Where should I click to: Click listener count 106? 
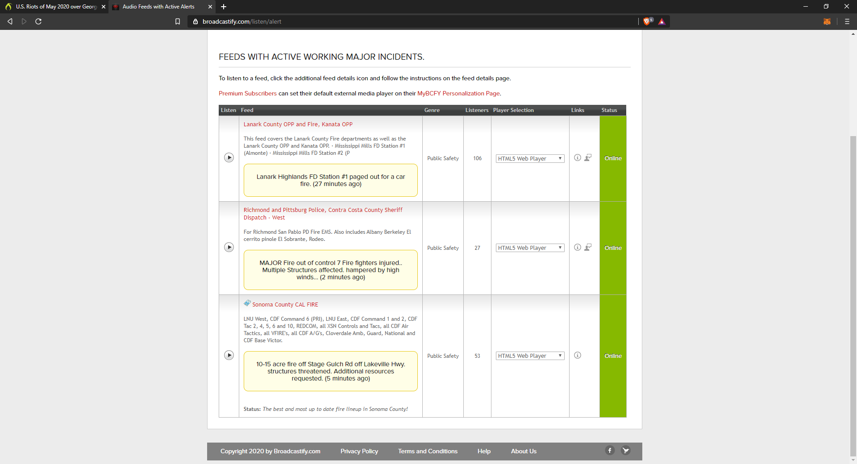[477, 158]
